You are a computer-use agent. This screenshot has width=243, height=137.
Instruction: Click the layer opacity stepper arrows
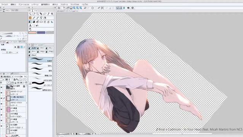(x=27, y=76)
